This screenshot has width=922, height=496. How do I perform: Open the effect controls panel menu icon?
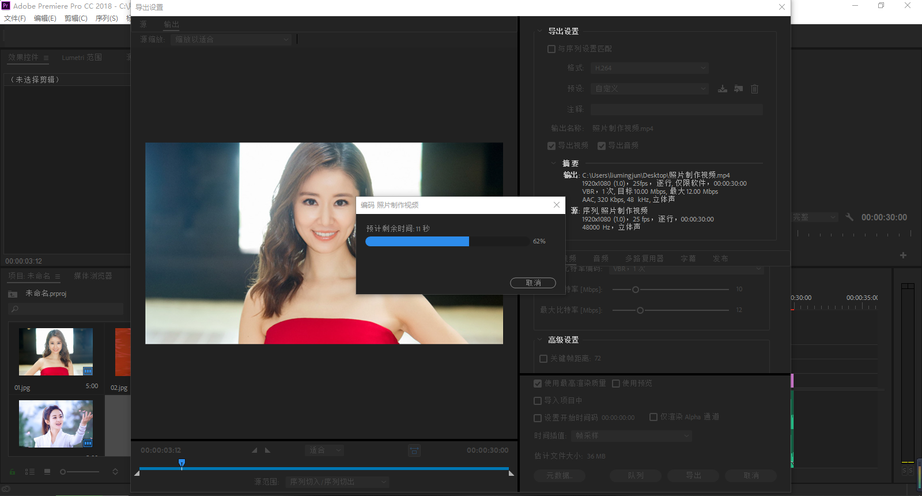(x=46, y=58)
